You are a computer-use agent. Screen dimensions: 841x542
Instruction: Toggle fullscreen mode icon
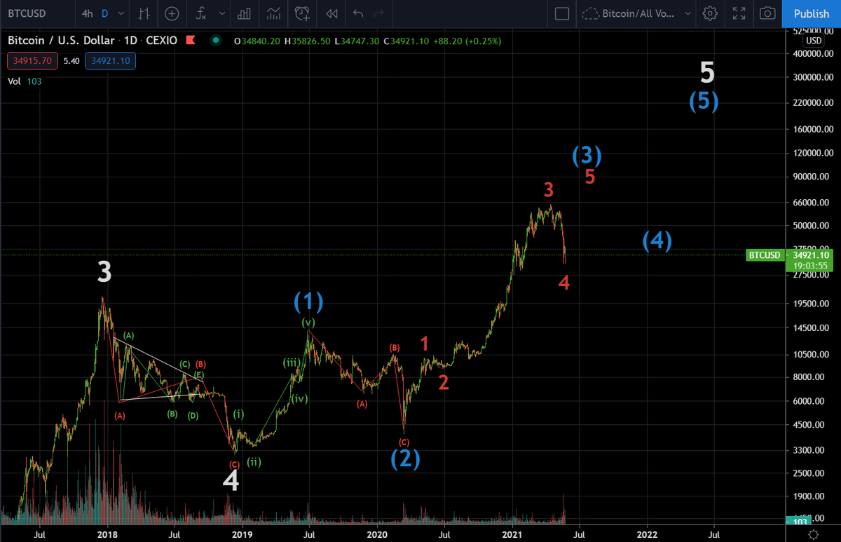click(x=739, y=13)
